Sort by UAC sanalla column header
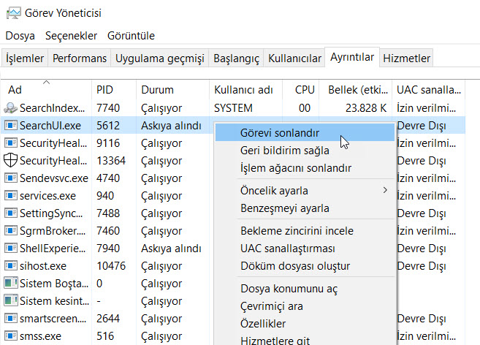This screenshot has width=480, height=345. click(428, 89)
